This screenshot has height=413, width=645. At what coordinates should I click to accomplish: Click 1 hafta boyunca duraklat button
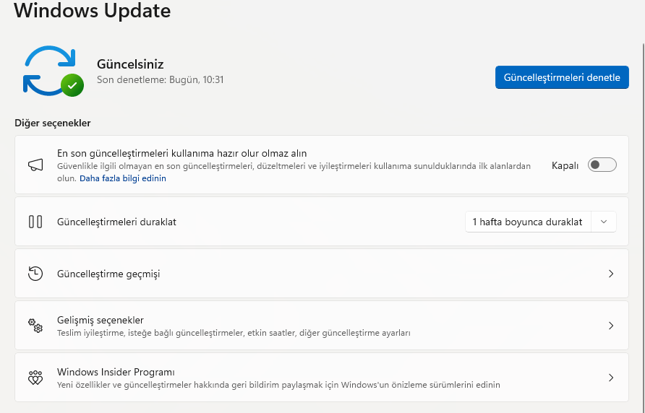click(527, 222)
